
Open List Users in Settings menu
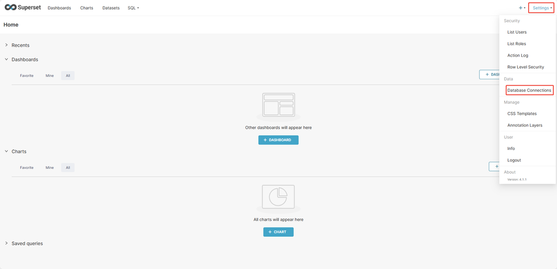517,32
